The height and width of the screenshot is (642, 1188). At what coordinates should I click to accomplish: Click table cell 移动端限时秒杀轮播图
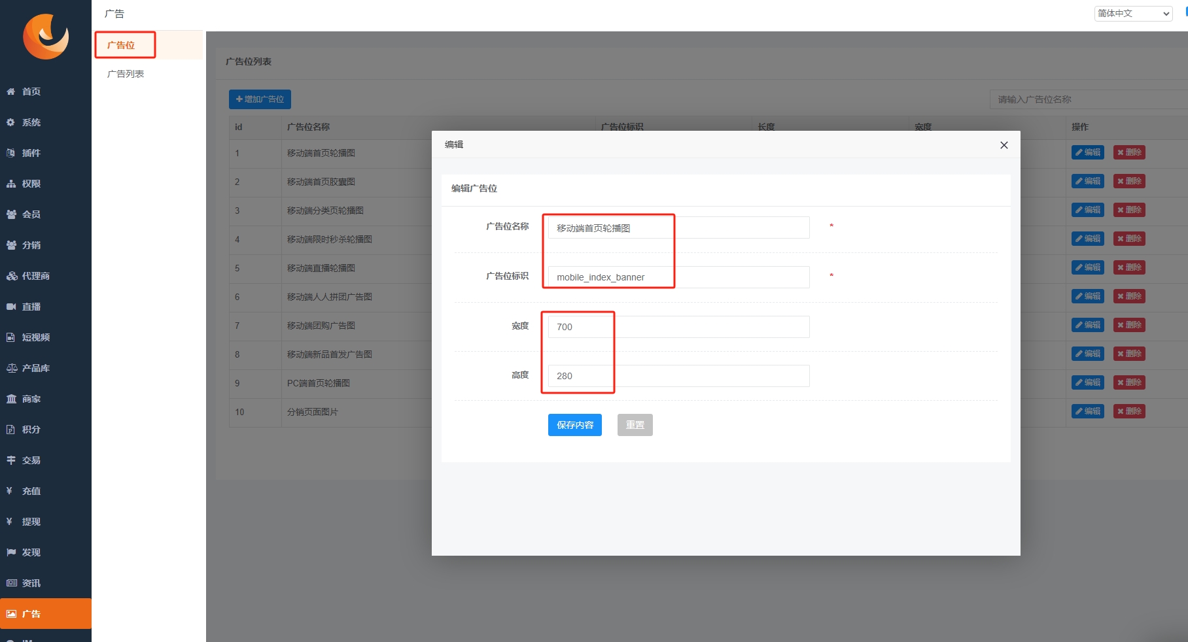330,239
